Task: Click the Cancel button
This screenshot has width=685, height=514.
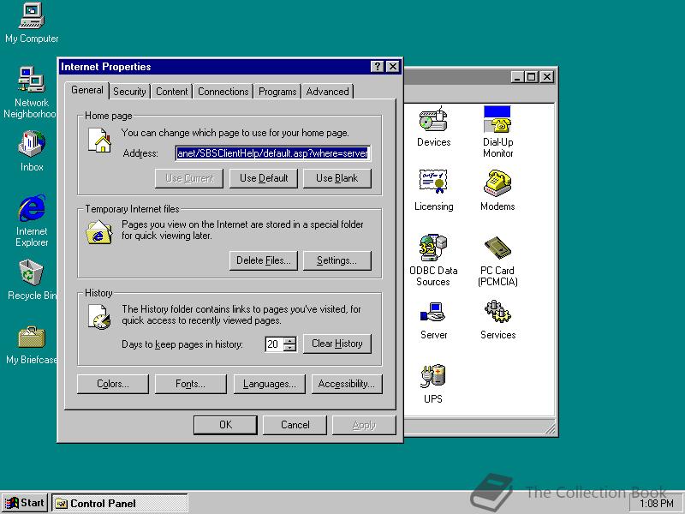Action: point(295,425)
